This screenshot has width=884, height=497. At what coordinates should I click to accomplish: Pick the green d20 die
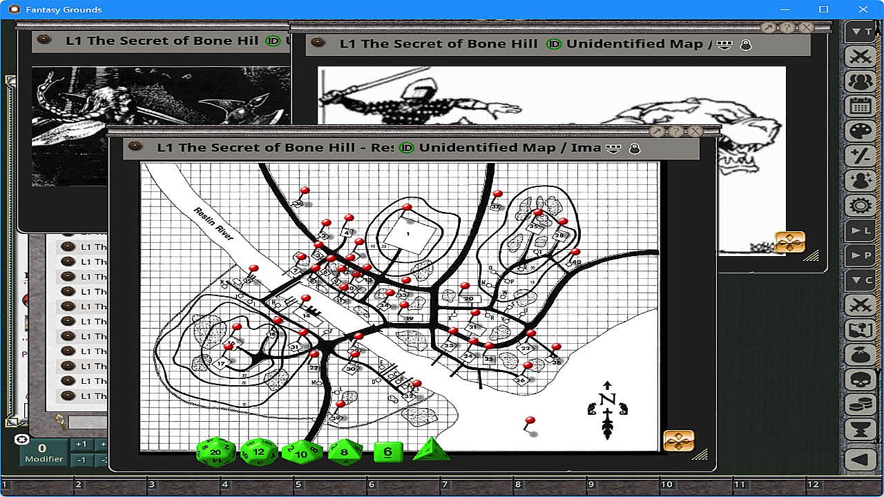(x=215, y=451)
